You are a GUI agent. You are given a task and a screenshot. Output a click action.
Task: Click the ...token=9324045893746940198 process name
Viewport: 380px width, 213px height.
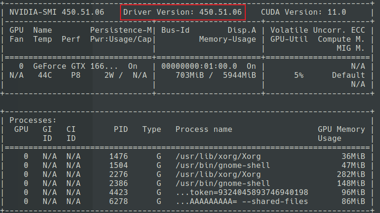(x=242, y=193)
